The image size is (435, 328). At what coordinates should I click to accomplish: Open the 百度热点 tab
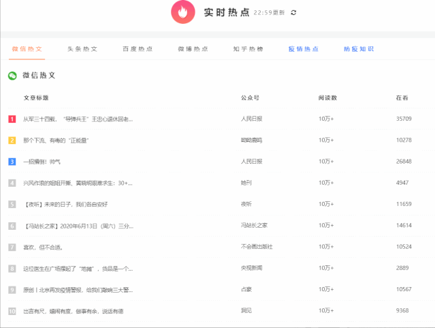click(138, 49)
